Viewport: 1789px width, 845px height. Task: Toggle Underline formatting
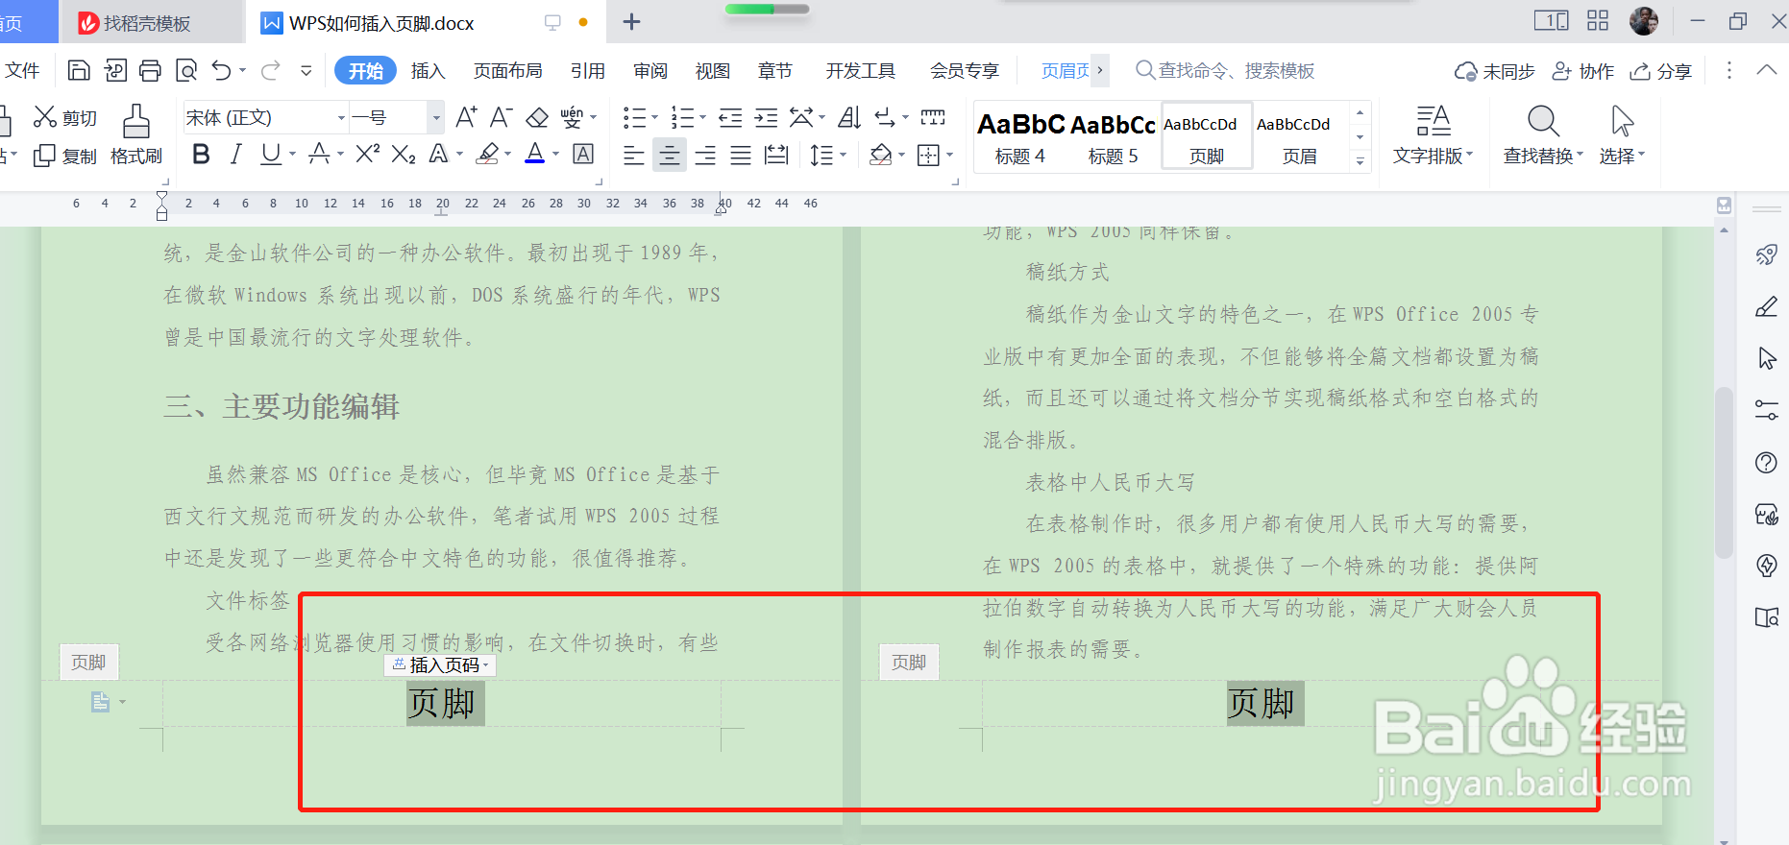[x=271, y=155]
